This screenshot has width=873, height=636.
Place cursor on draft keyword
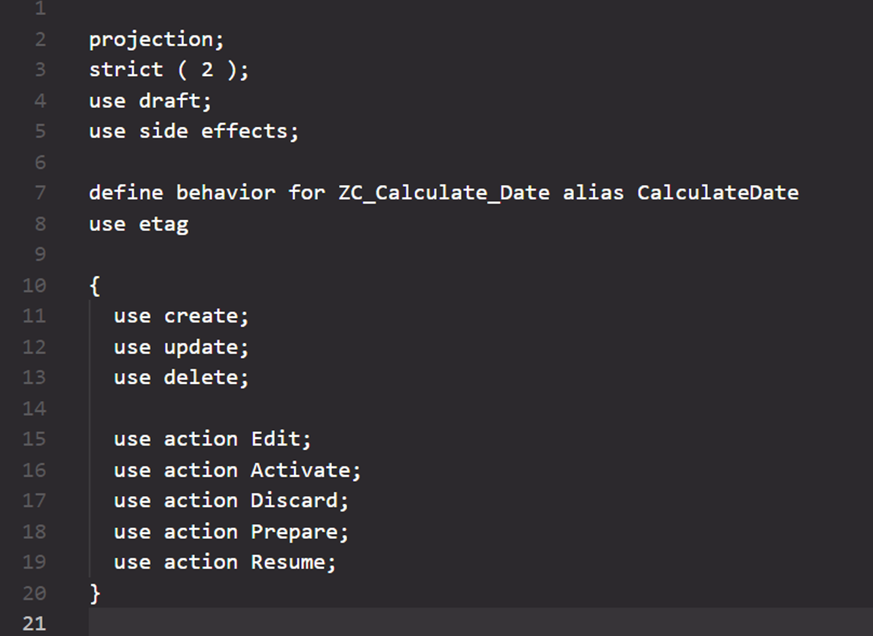pos(169,101)
